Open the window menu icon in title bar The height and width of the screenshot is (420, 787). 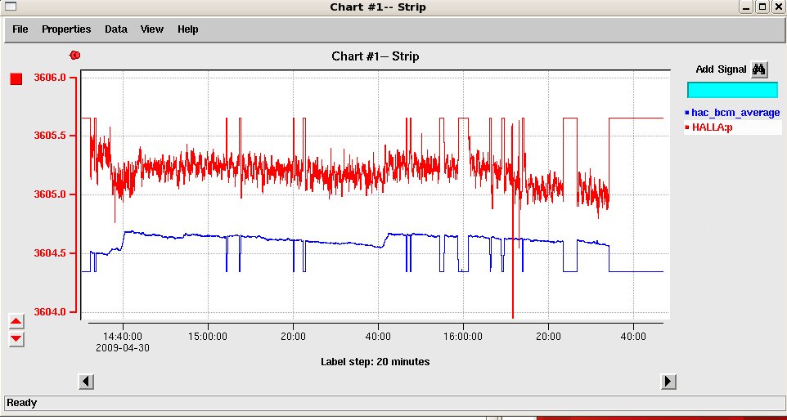click(x=10, y=7)
